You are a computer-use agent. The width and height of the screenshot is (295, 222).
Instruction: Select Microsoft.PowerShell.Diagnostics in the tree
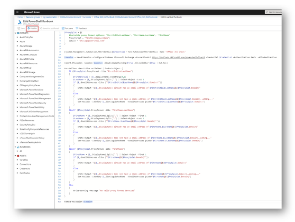pyautogui.click(x=35, y=94)
